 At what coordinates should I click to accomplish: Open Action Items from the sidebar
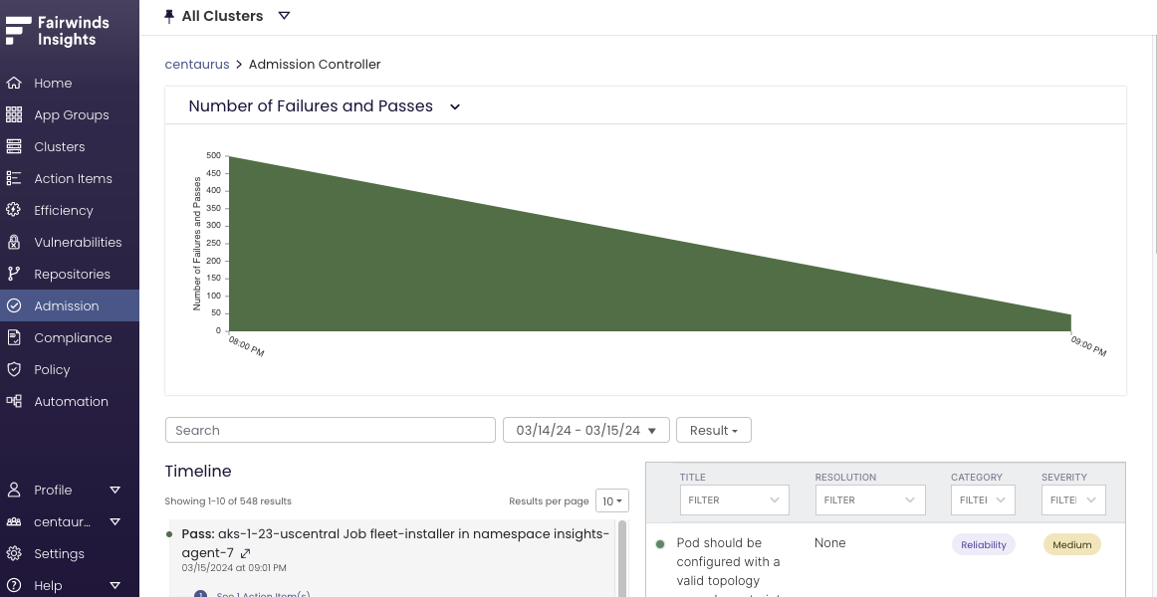[x=14, y=178]
